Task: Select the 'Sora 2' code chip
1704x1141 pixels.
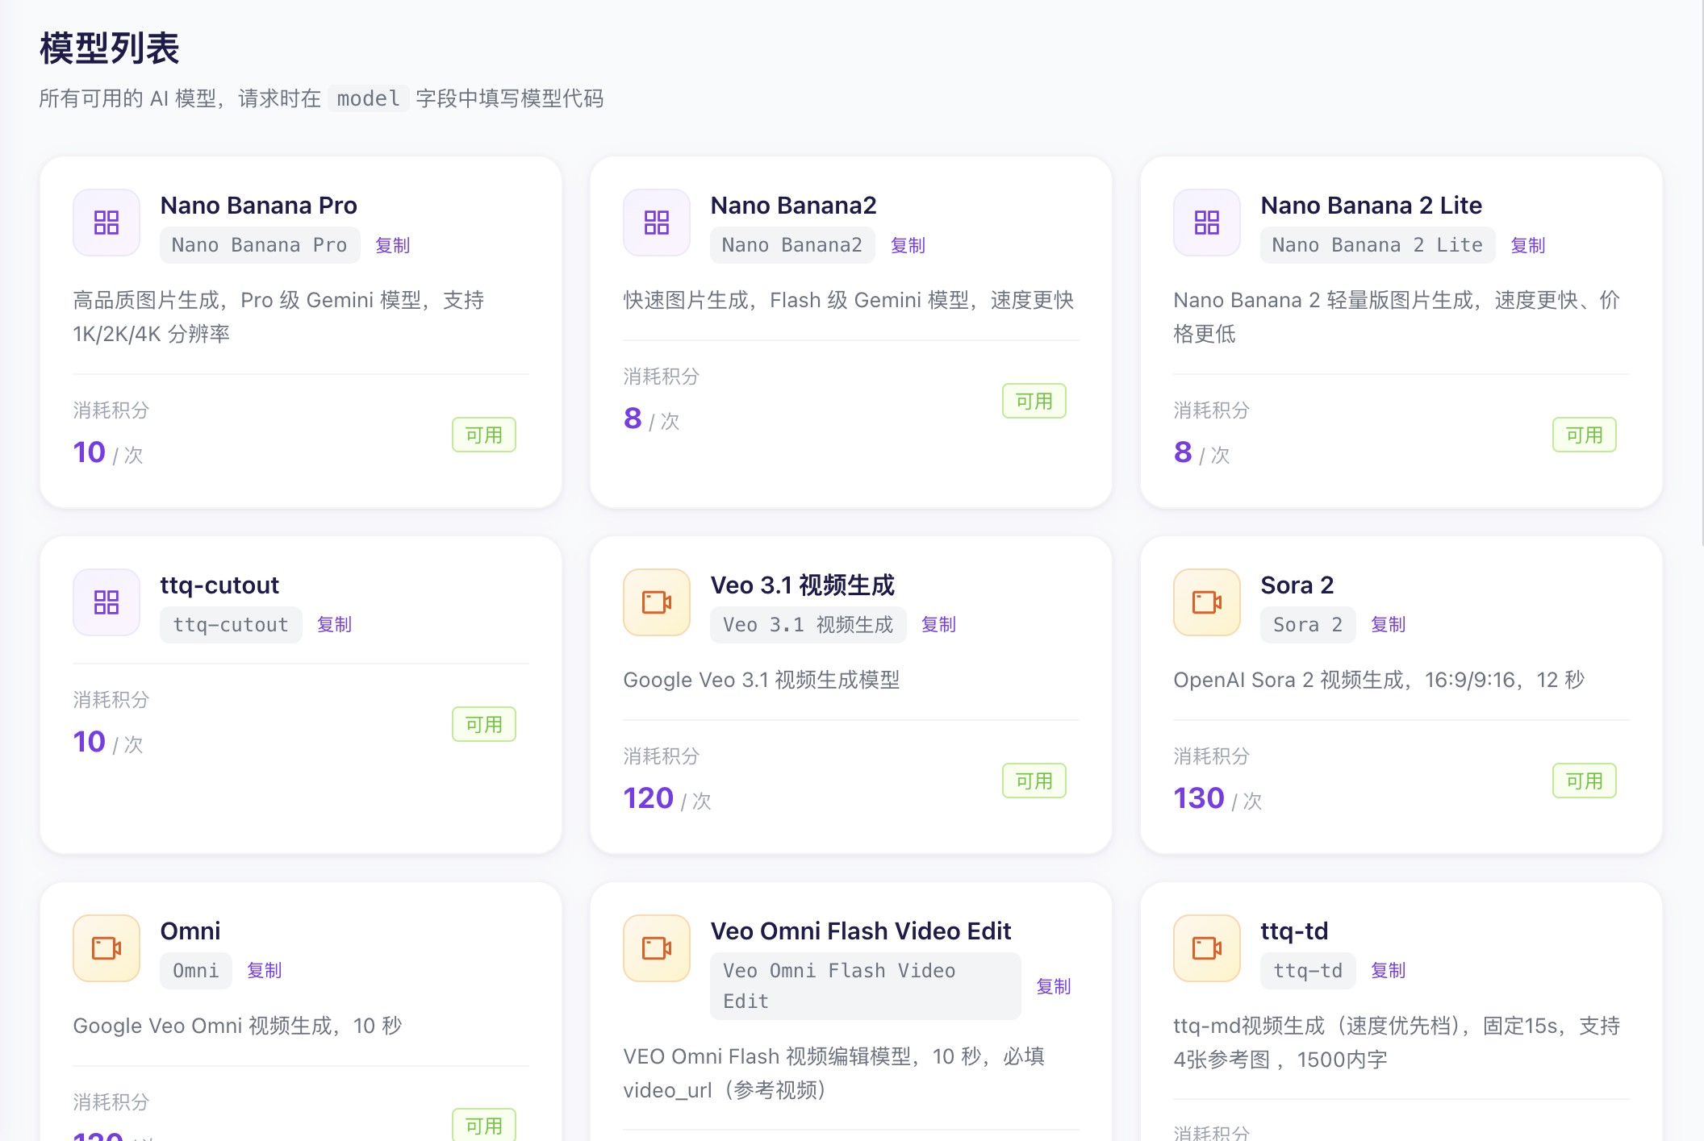Action: pyautogui.click(x=1308, y=625)
